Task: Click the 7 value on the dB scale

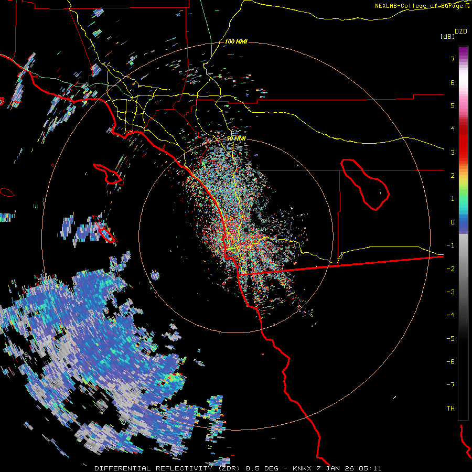Action: [x=453, y=59]
